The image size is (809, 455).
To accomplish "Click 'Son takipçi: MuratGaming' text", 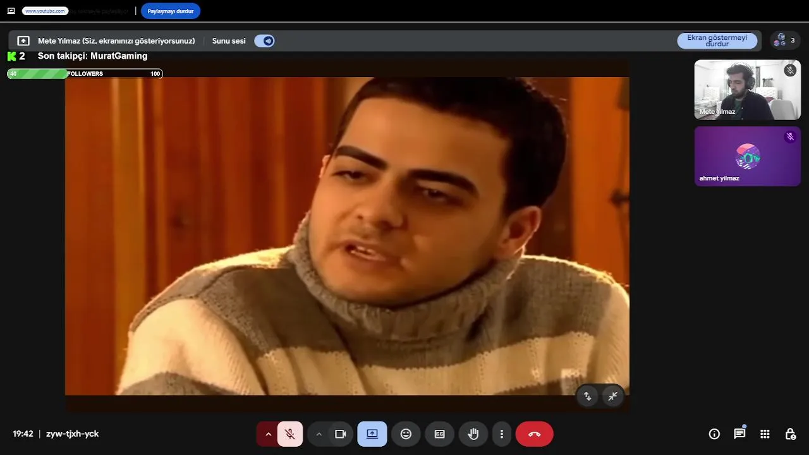I will (92, 56).
